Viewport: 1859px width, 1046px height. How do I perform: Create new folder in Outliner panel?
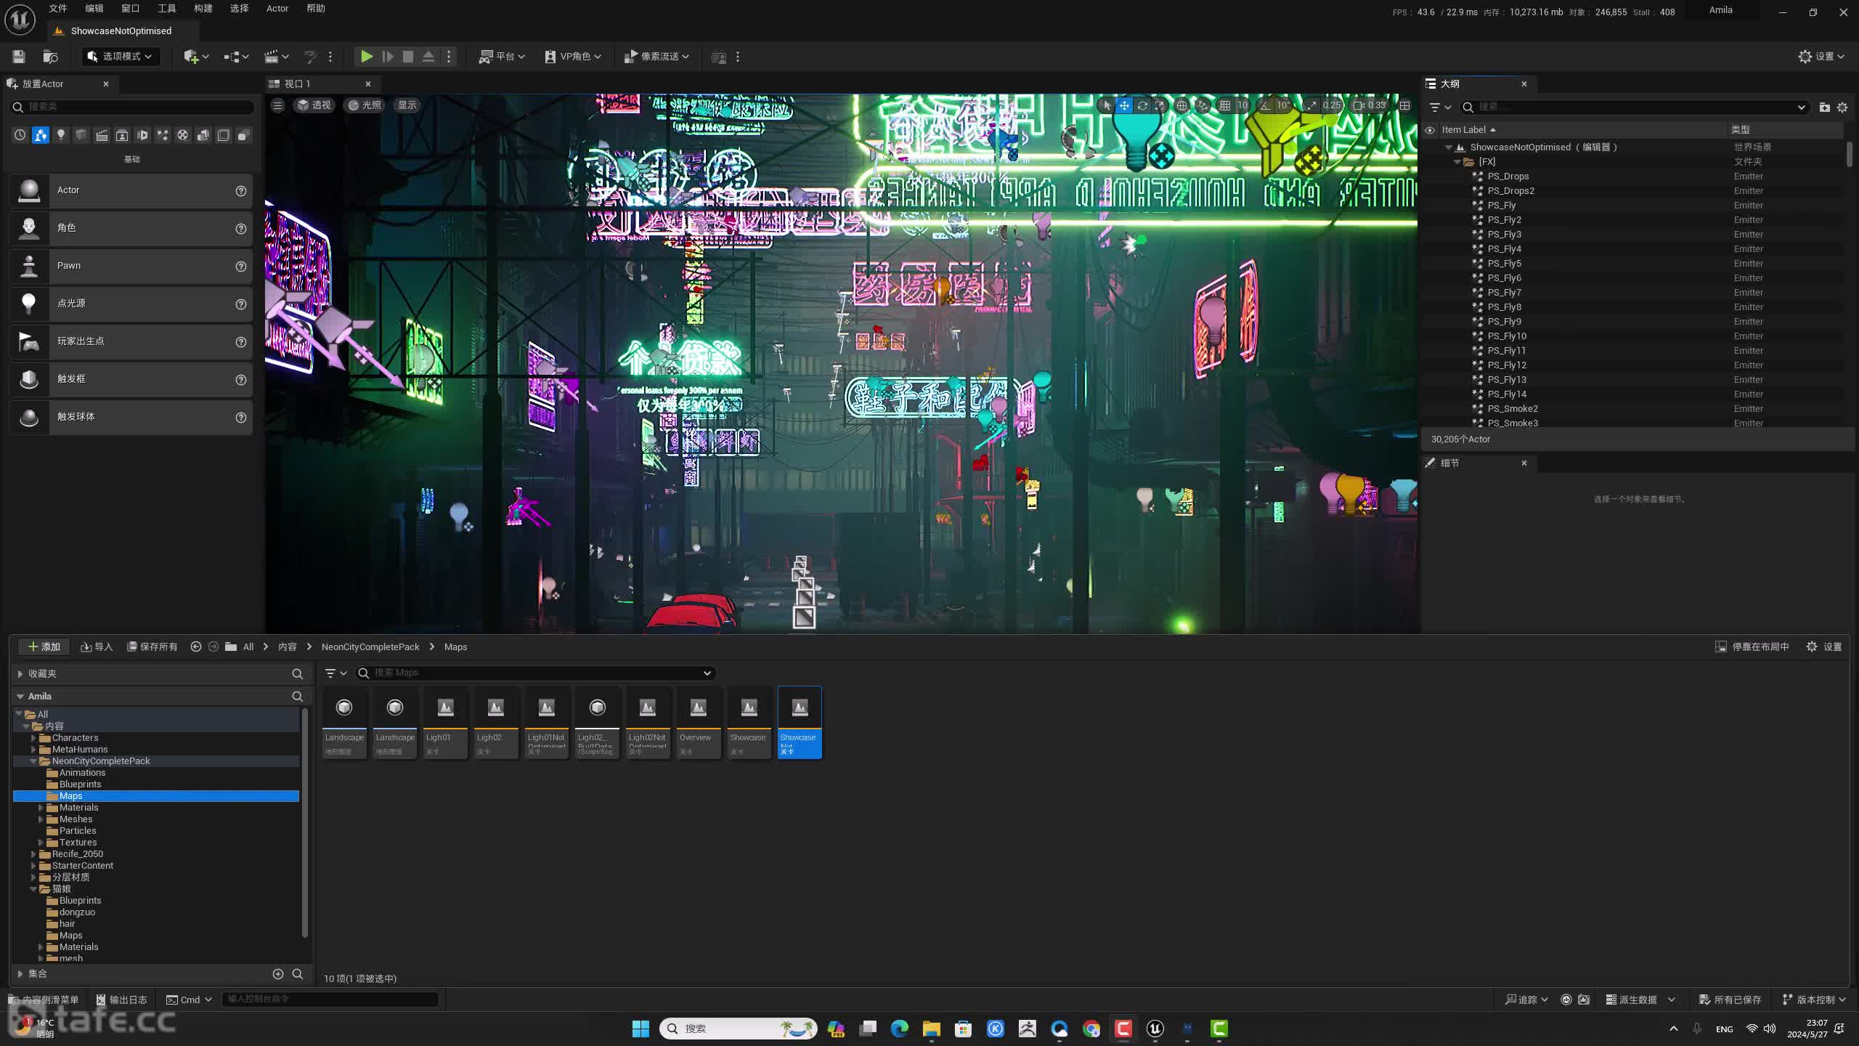[x=1824, y=107]
